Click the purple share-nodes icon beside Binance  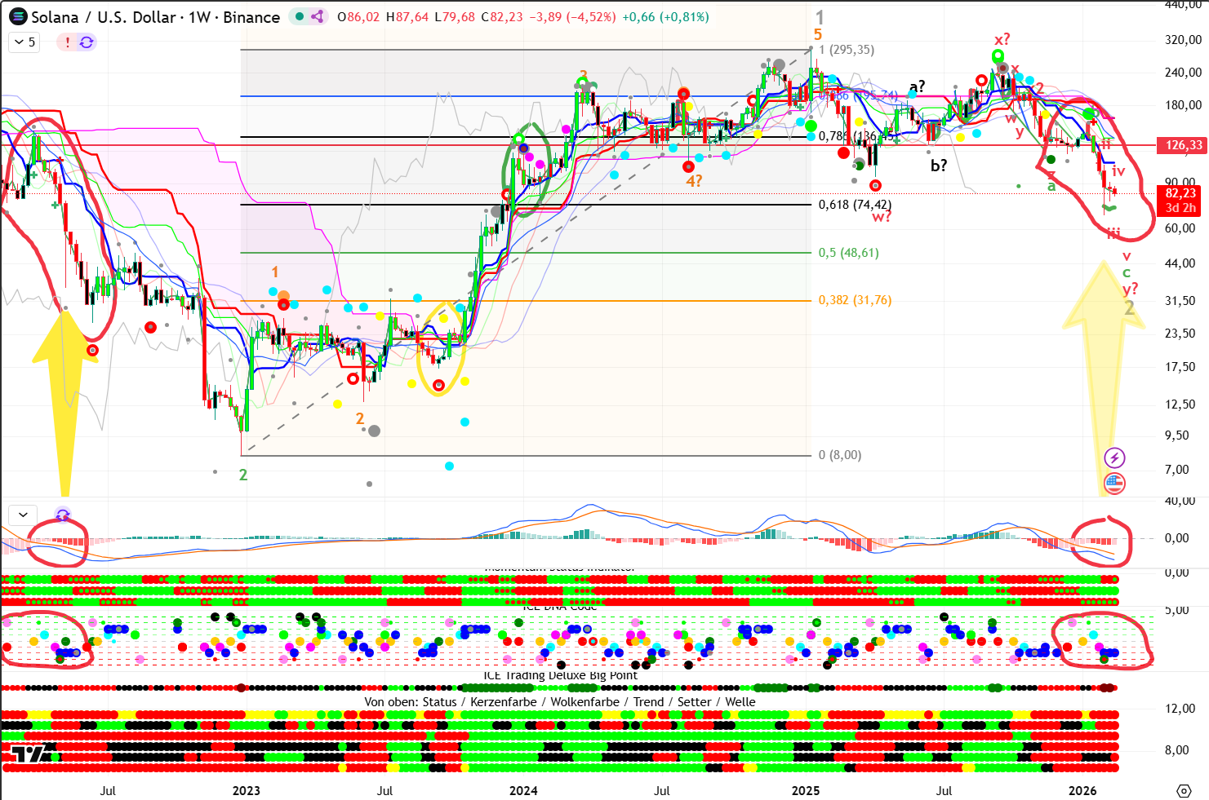pyautogui.click(x=318, y=16)
